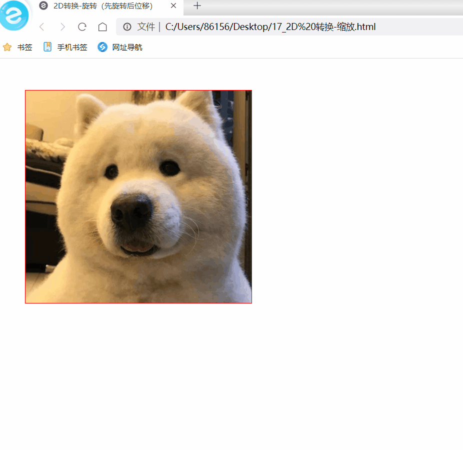Click the 文件 label in address bar

(146, 27)
